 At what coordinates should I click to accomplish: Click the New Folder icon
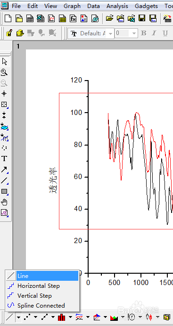point(19,18)
